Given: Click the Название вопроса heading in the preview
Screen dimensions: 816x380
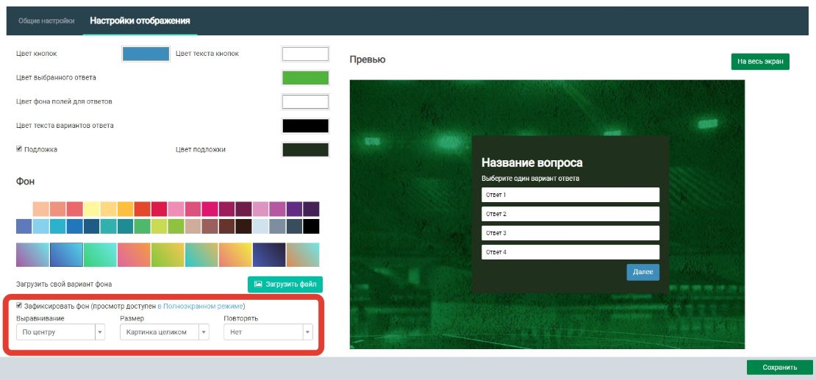Looking at the screenshot, I should tap(532, 162).
